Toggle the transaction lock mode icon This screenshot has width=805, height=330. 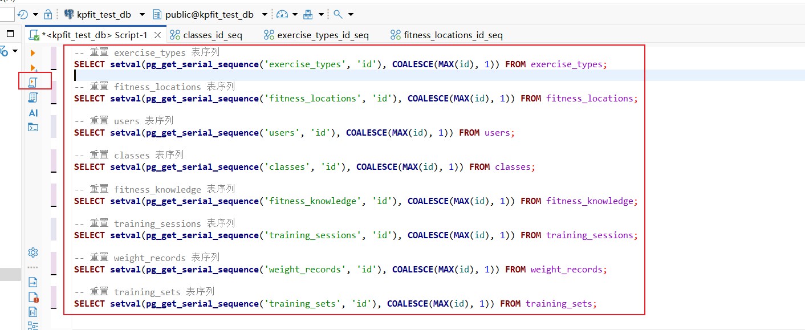point(48,14)
